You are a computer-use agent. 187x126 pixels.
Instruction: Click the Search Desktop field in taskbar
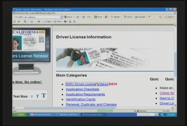pos(145,114)
